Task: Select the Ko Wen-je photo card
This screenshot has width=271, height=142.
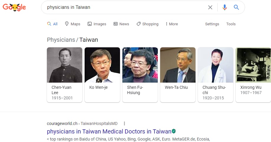Action: (102, 75)
